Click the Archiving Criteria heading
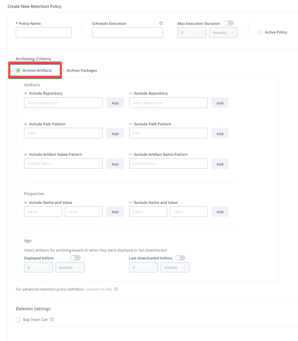The image size is (298, 341). 33,59
